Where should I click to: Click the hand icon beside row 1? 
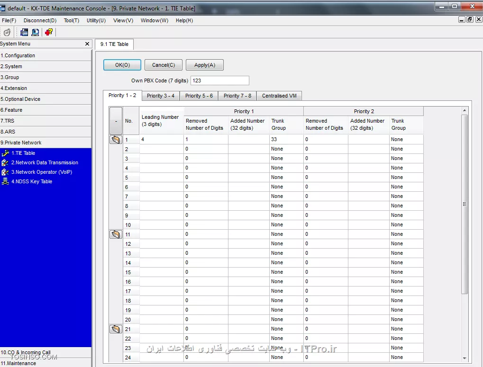pyautogui.click(x=116, y=140)
